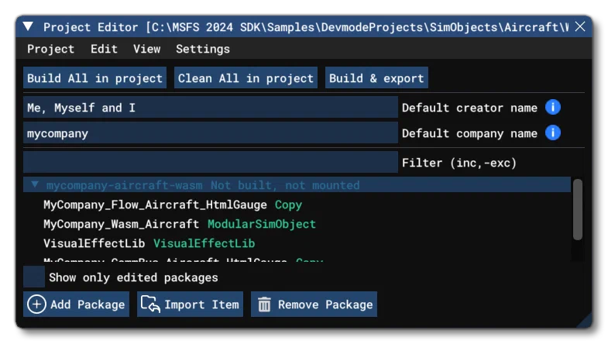The height and width of the screenshot is (344, 608).
Task: Select mycompany-aircraft-wasm package row
Action: click(297, 185)
